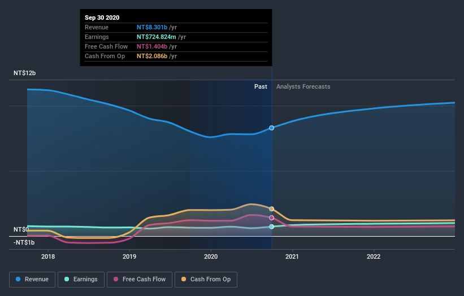Click the Revenue row label in tooltip

[x=97, y=27]
